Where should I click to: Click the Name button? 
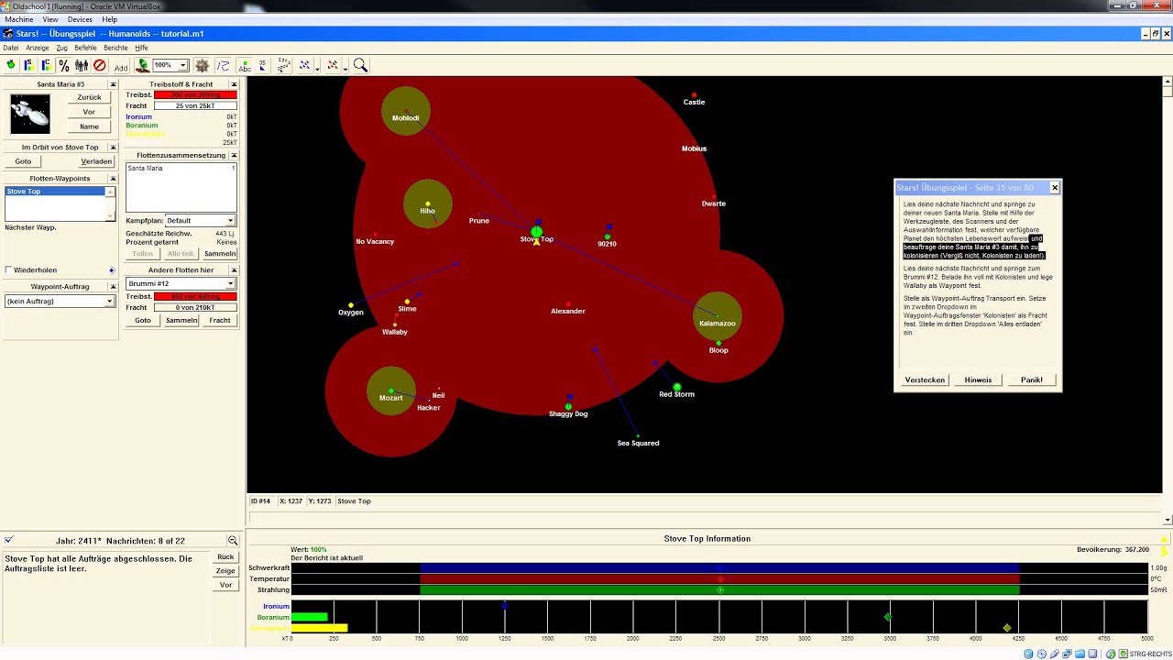pos(90,126)
